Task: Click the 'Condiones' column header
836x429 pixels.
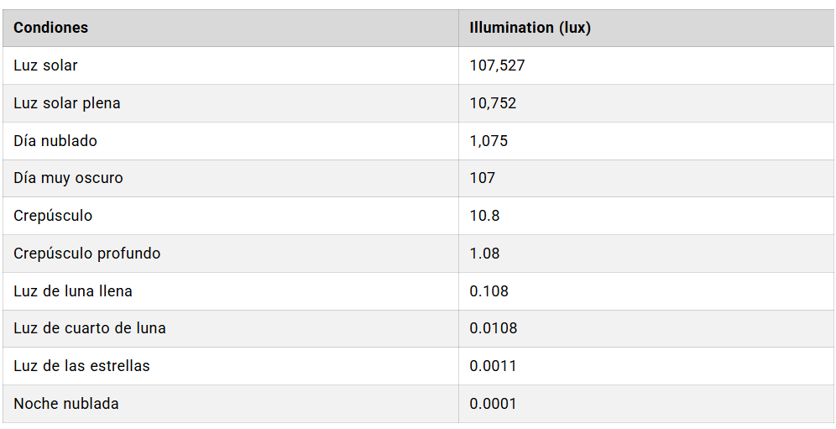Action: click(x=51, y=28)
